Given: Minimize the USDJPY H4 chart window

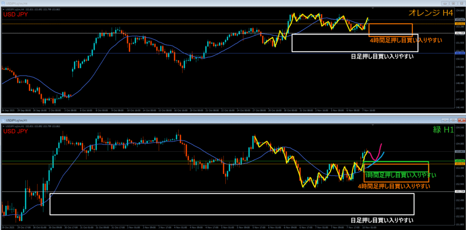Looking at the screenshot, I should pos(445,3).
